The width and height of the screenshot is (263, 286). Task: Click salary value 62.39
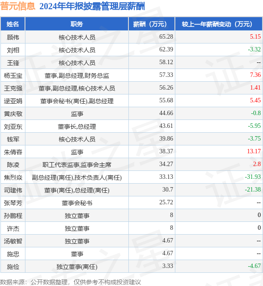[x=166, y=49]
